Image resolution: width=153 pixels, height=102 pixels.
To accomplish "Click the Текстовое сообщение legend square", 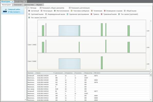I will (x=72, y=11).
